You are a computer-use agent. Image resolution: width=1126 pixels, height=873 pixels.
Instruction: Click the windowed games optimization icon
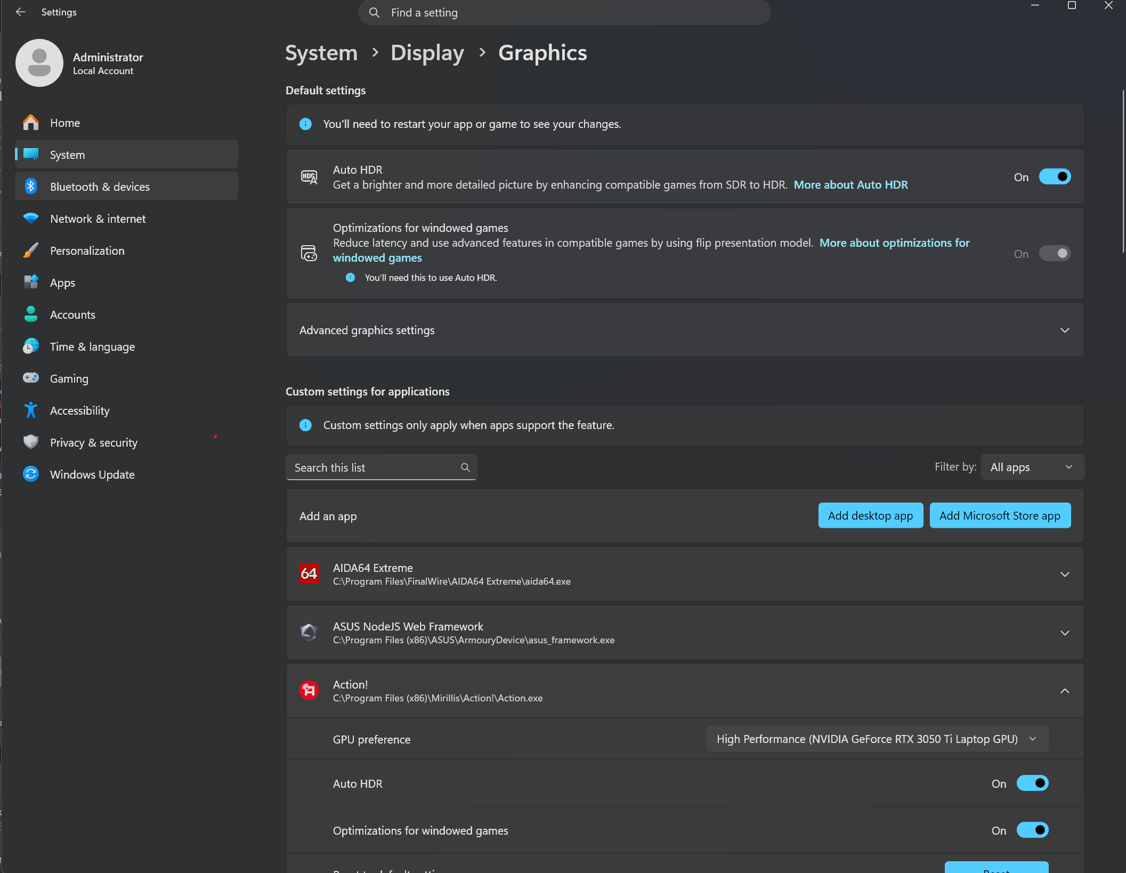click(309, 253)
